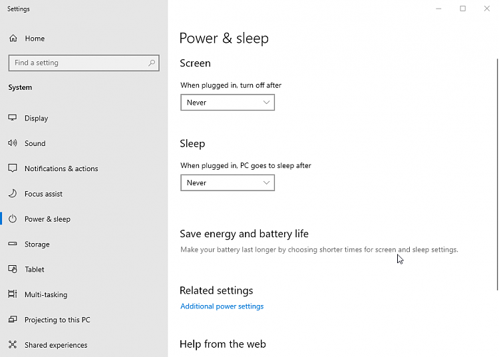
Task: Click the Display monitor icon
Action: coord(13,118)
